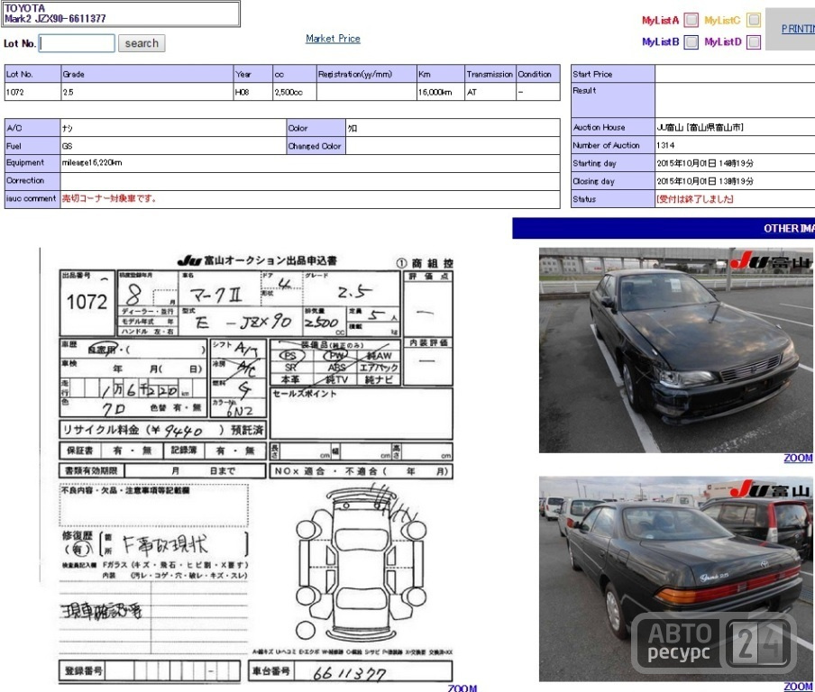Open the front view car photo
Viewport: 815px width, 692px height.
click(675, 351)
